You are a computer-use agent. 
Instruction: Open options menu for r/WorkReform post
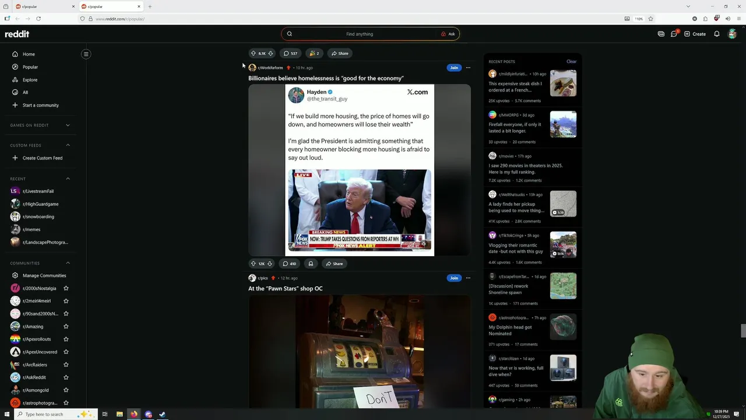(x=468, y=68)
